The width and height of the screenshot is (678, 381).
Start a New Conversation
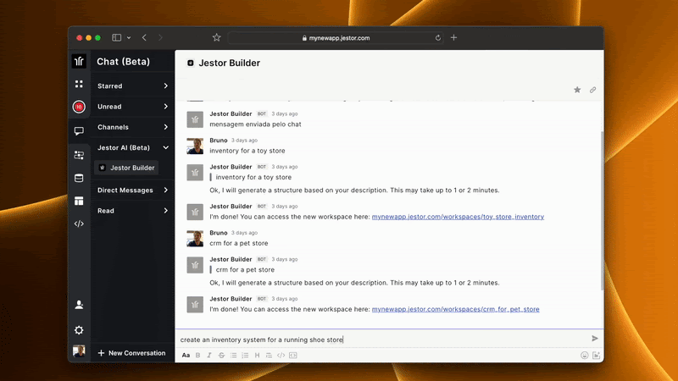pos(131,353)
